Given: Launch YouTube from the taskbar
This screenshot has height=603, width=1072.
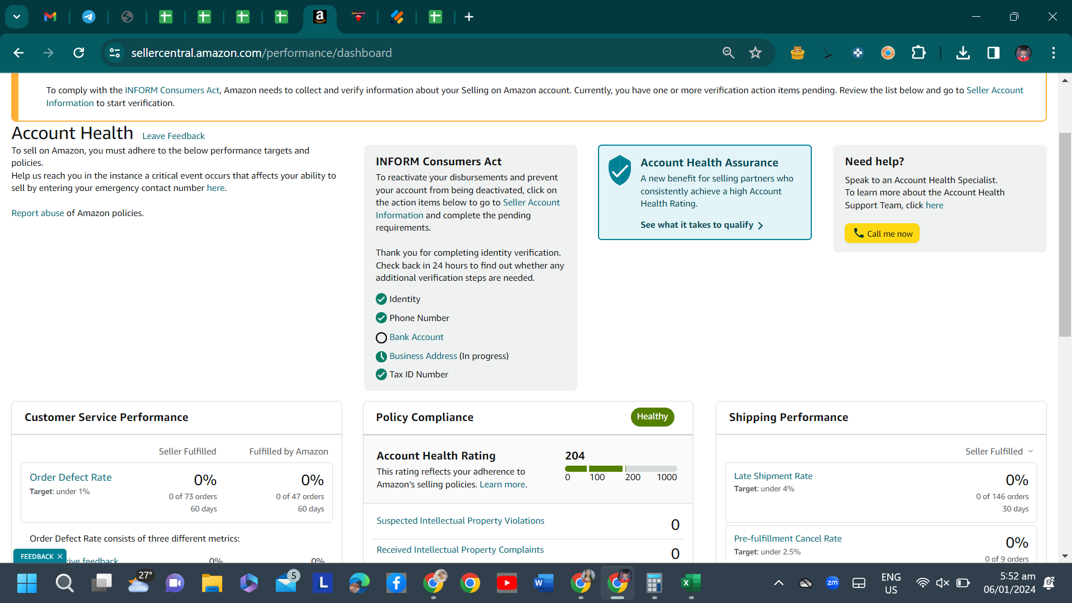Looking at the screenshot, I should [506, 583].
